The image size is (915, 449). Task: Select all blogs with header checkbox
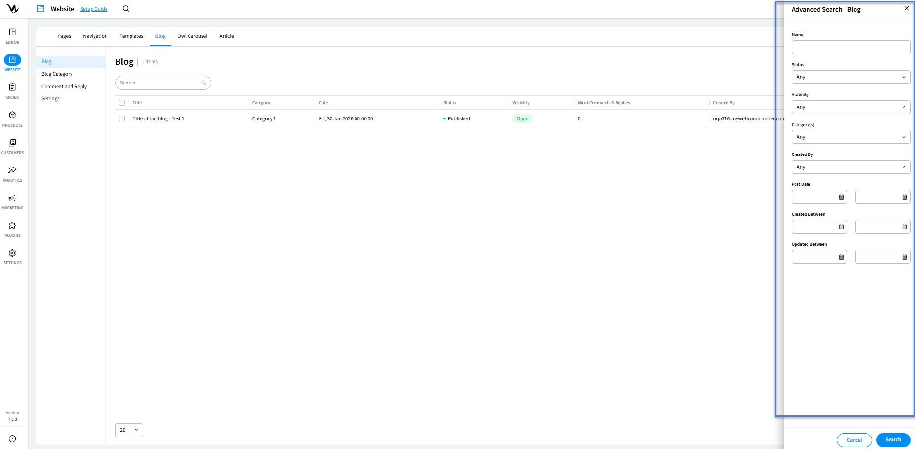[x=122, y=103]
